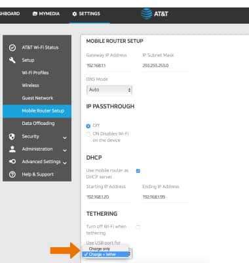Choose Charge + tether option
This screenshot has height=263, width=249.
click(x=105, y=254)
